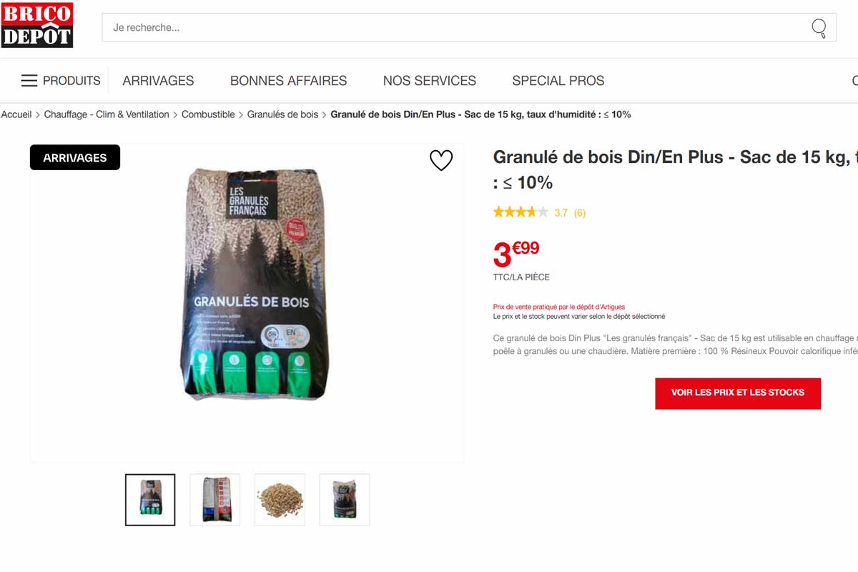The image size is (858, 572).
Task: Select the wood pellets close-up thumbnail
Action: point(280,500)
